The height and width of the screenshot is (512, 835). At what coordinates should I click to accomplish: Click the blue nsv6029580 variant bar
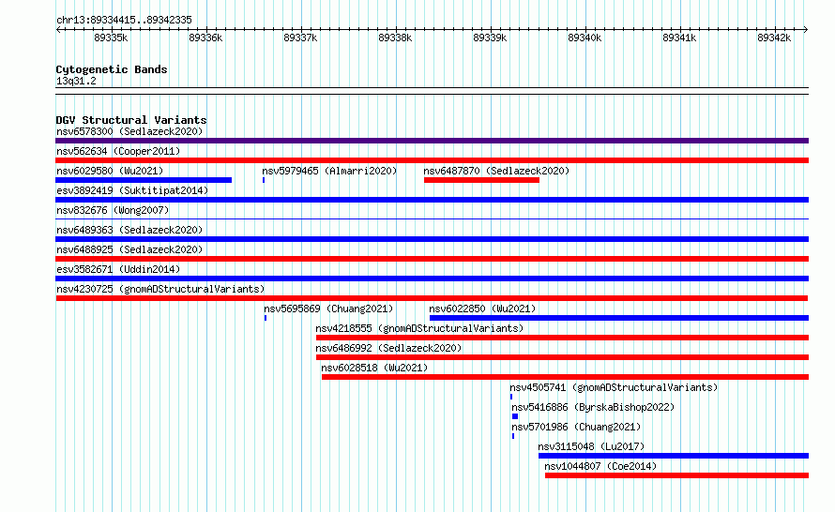click(x=144, y=180)
